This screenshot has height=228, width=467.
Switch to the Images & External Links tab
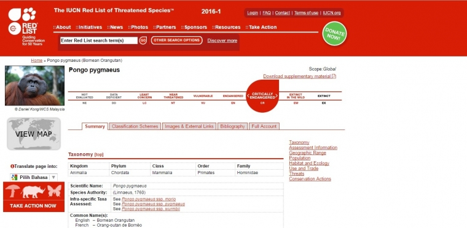(x=189, y=126)
